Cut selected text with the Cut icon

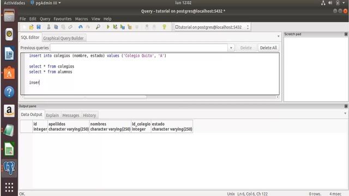[49, 27]
